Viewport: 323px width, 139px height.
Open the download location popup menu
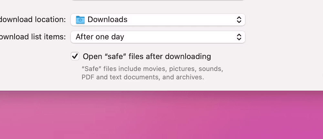(x=158, y=20)
